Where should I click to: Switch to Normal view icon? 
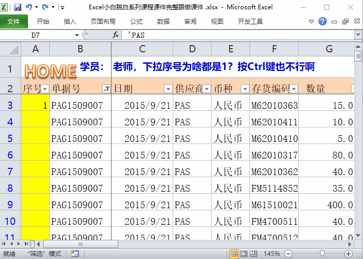coord(234,254)
